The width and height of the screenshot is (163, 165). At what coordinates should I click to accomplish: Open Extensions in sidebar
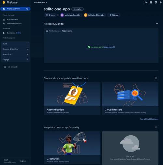click(x=11, y=33)
